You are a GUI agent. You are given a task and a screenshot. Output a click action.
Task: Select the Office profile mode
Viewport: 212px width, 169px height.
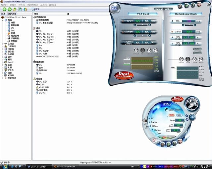point(154,126)
